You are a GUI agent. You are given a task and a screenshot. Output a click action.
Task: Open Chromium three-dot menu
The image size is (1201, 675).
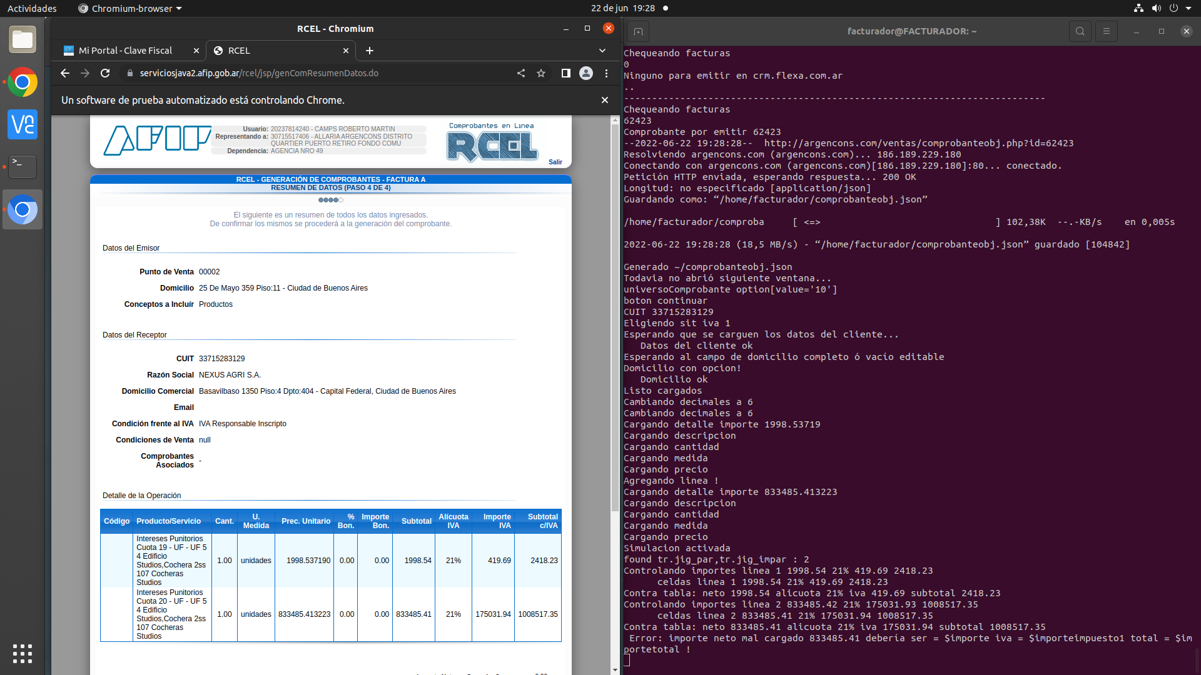point(606,73)
